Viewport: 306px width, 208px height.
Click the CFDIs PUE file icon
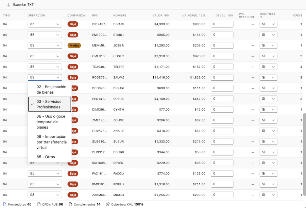point(39,204)
